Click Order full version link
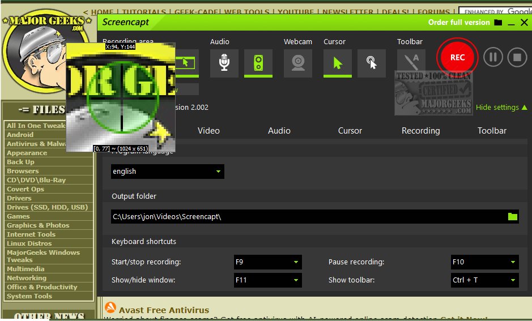Screen dimensions: 532x321 [x=459, y=23]
